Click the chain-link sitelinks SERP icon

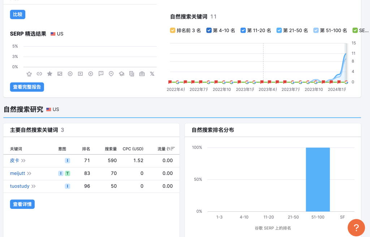pyautogui.click(x=39, y=74)
